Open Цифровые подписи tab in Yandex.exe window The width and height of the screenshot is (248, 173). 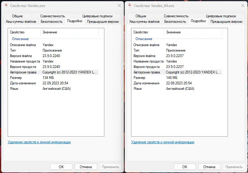point(97,16)
